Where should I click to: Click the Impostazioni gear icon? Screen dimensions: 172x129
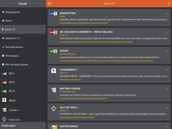[3, 12]
